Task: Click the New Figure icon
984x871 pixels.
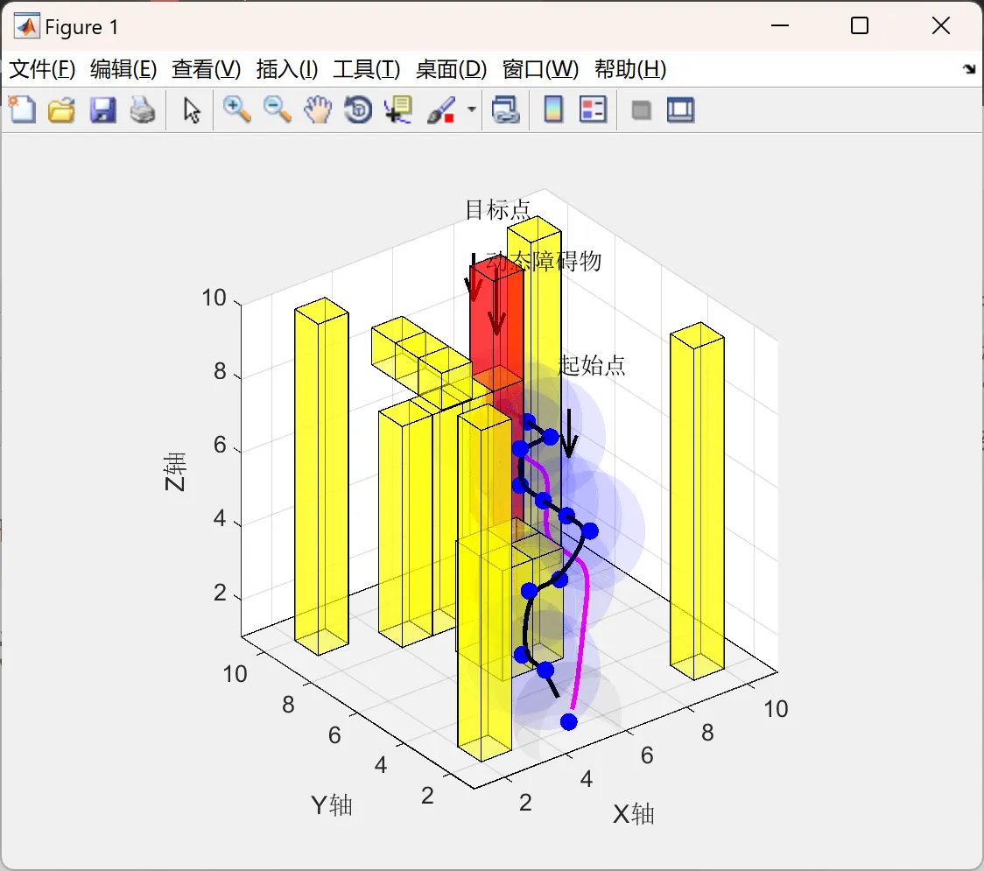Action: (23, 109)
